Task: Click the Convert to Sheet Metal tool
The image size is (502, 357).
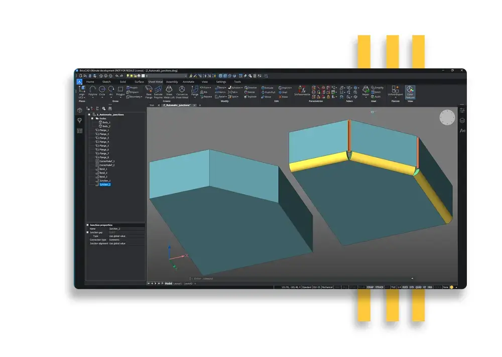Action: pos(182,92)
